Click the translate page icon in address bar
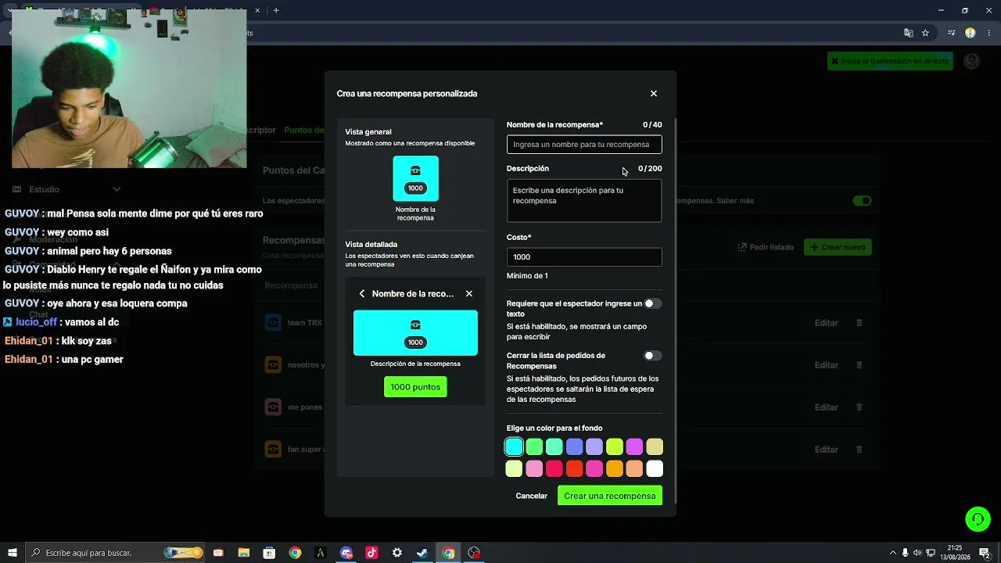 click(x=908, y=33)
